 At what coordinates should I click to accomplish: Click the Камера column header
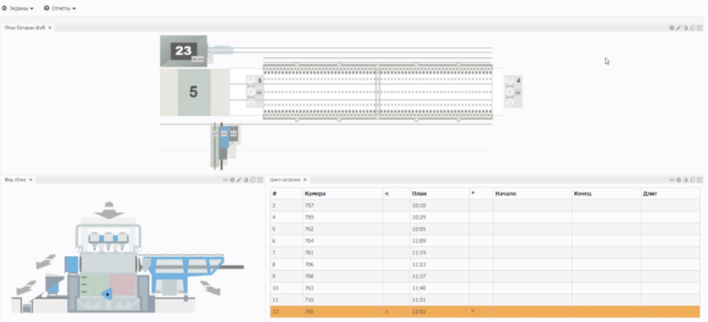coord(342,194)
